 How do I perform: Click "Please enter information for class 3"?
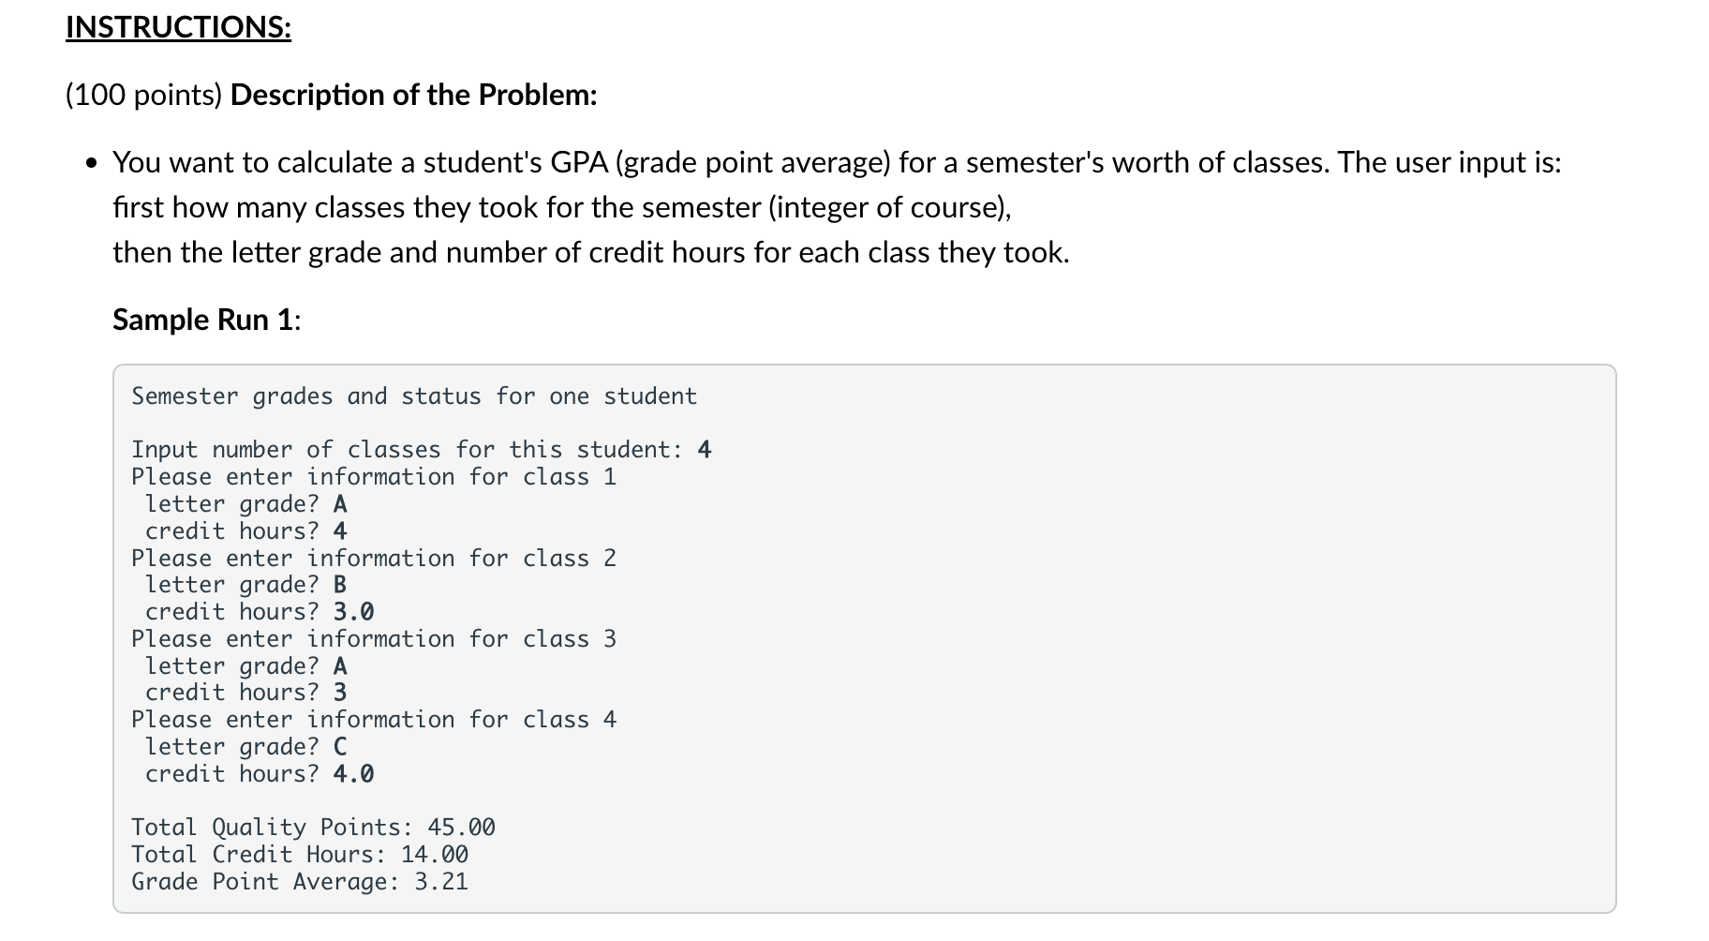tap(373, 639)
